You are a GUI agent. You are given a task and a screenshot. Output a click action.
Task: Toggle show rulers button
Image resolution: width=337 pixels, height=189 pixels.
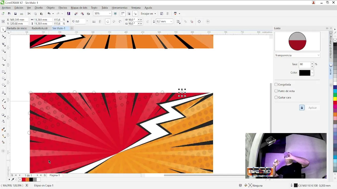(123, 14)
